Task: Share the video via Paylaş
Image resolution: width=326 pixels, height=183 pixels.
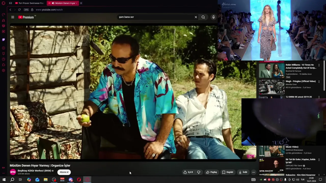Action: click(x=211, y=172)
